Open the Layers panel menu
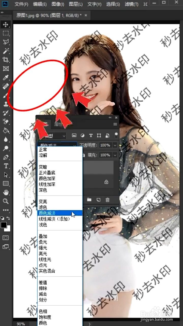 pos(115,124)
